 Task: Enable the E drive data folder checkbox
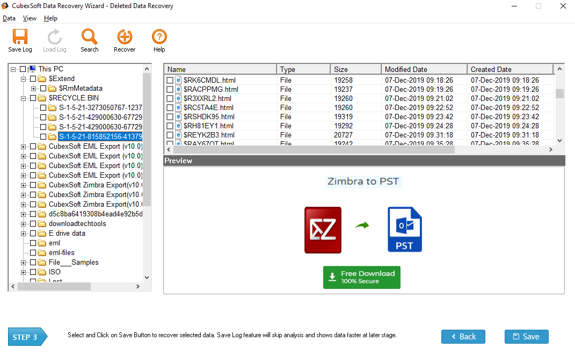point(33,234)
